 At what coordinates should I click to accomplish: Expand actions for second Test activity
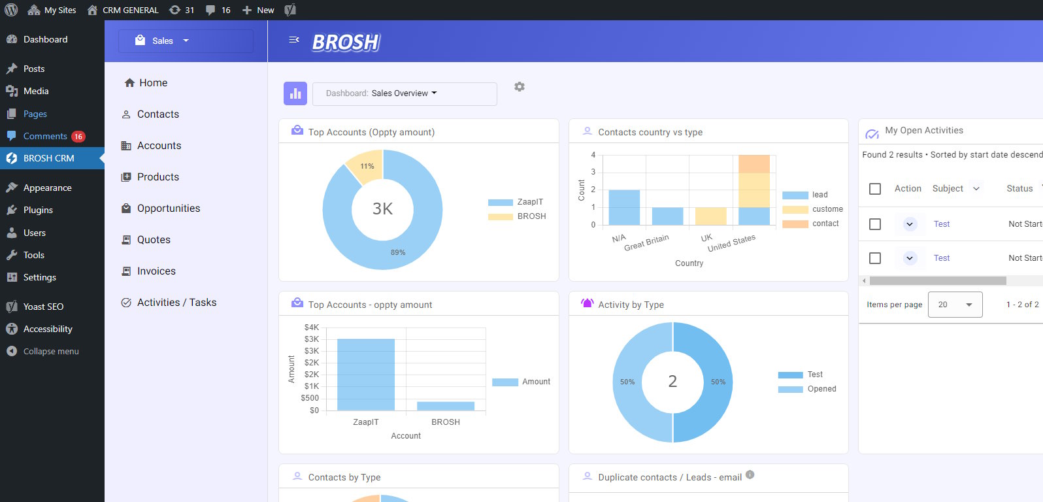coord(910,258)
